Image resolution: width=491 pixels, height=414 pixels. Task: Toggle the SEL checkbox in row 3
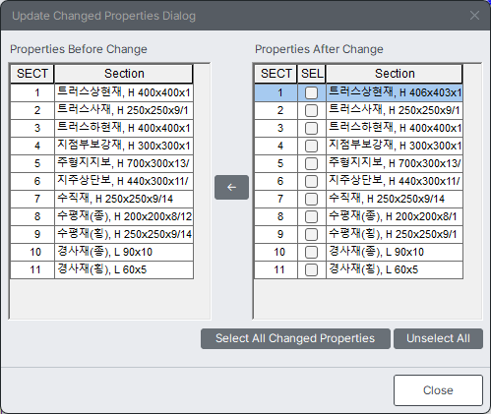point(311,128)
